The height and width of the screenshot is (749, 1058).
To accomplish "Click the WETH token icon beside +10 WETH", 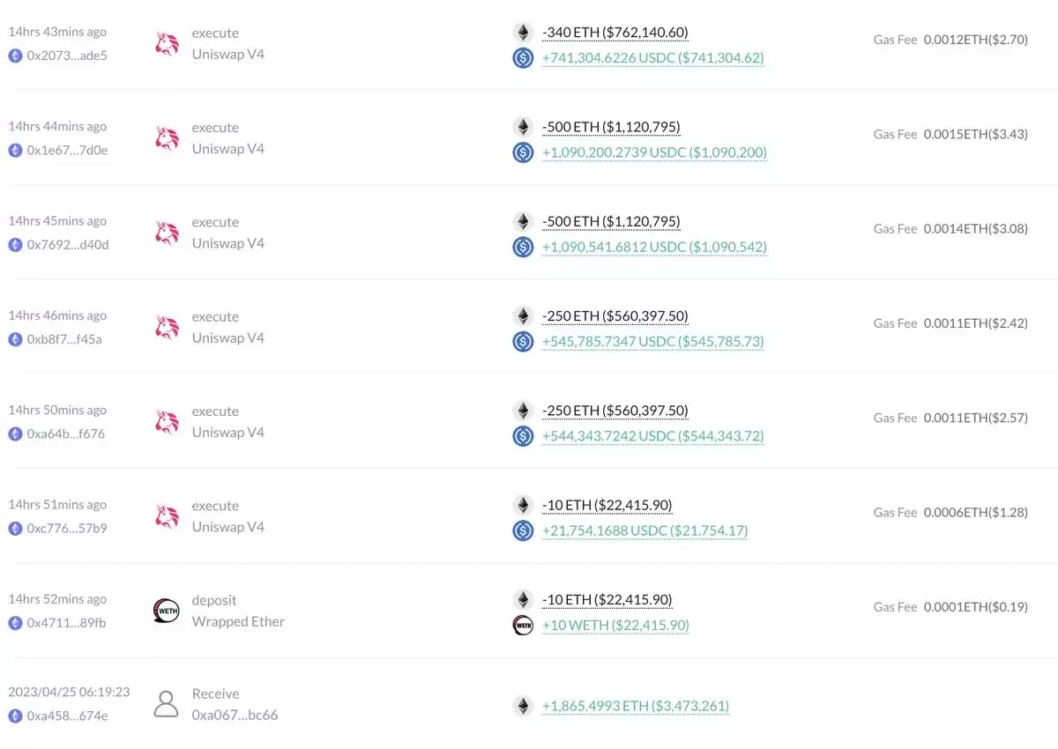I will pyautogui.click(x=524, y=626).
